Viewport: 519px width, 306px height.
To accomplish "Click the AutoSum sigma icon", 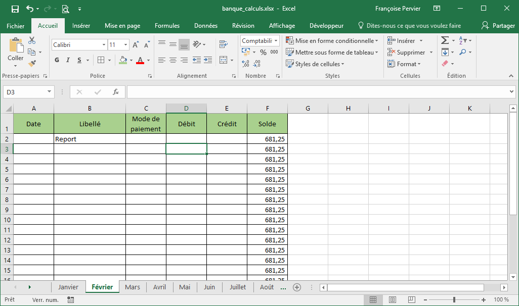I will 445,40.
